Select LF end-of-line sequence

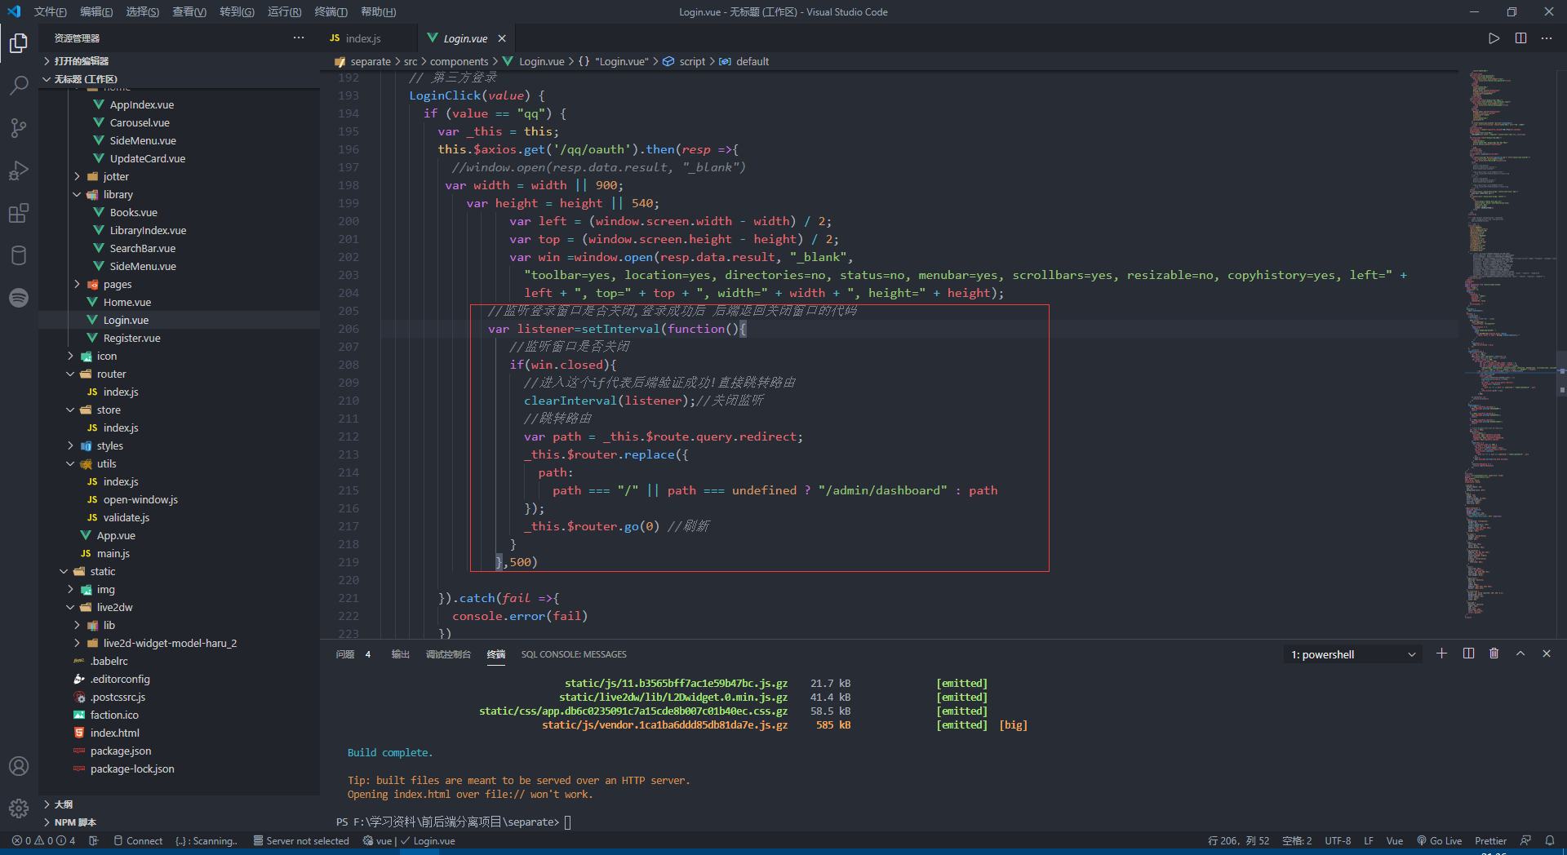(1369, 840)
